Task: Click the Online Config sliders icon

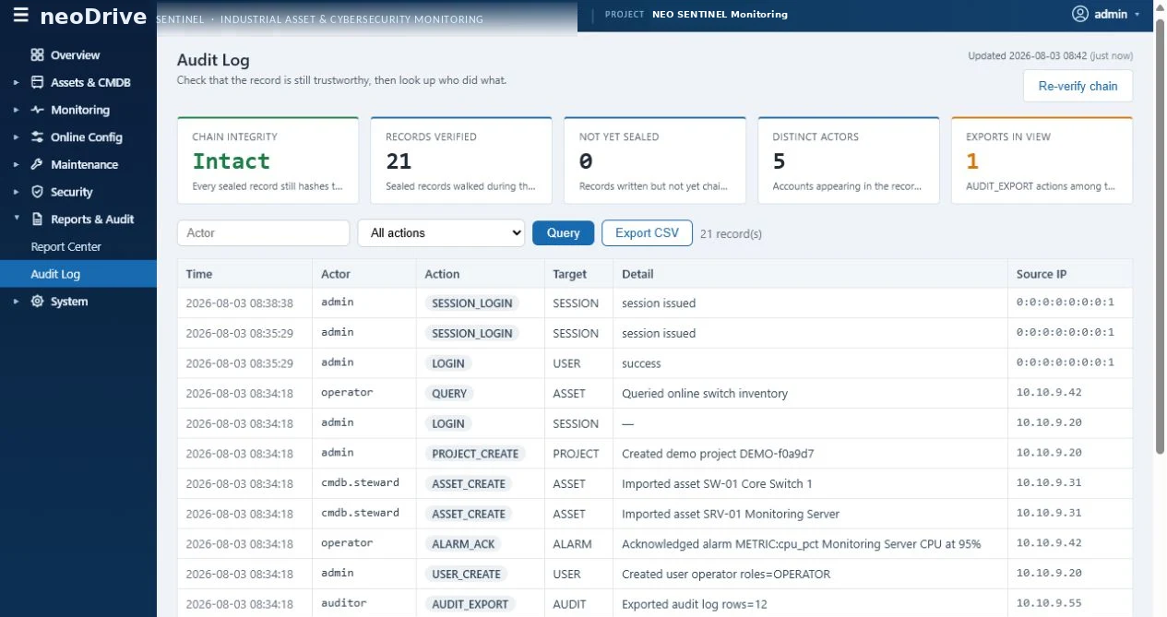Action: click(37, 137)
